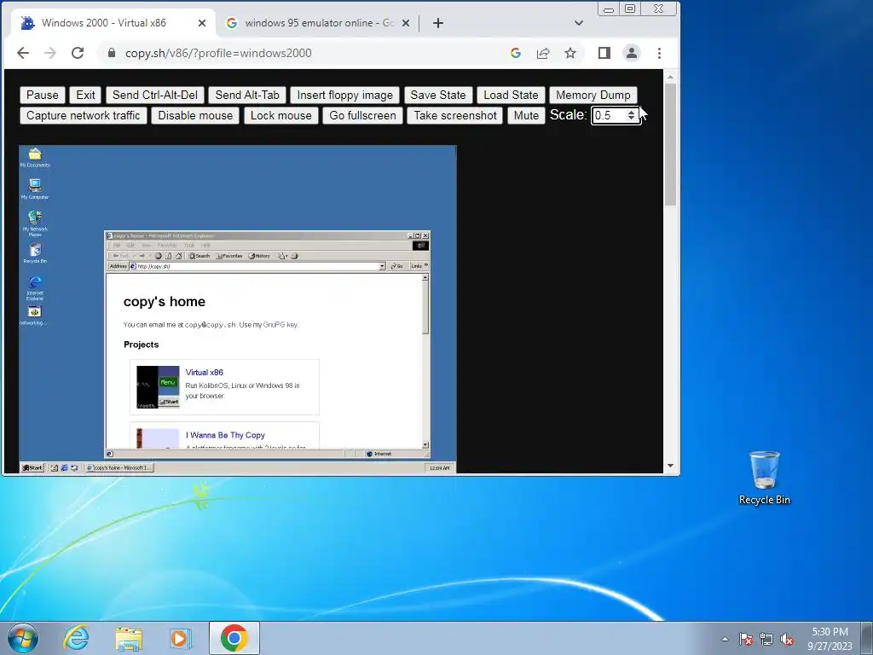This screenshot has height=655, width=873.
Task: Click the Memory Dump button
Action: (x=593, y=95)
